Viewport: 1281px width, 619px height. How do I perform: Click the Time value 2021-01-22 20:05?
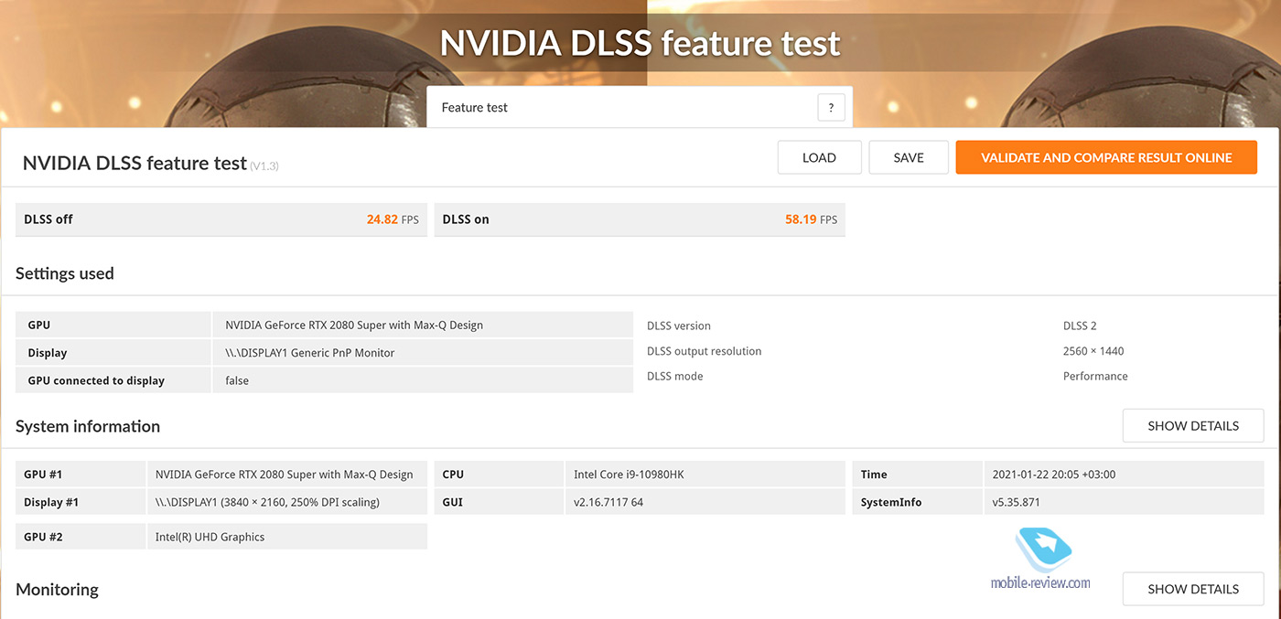(1053, 475)
